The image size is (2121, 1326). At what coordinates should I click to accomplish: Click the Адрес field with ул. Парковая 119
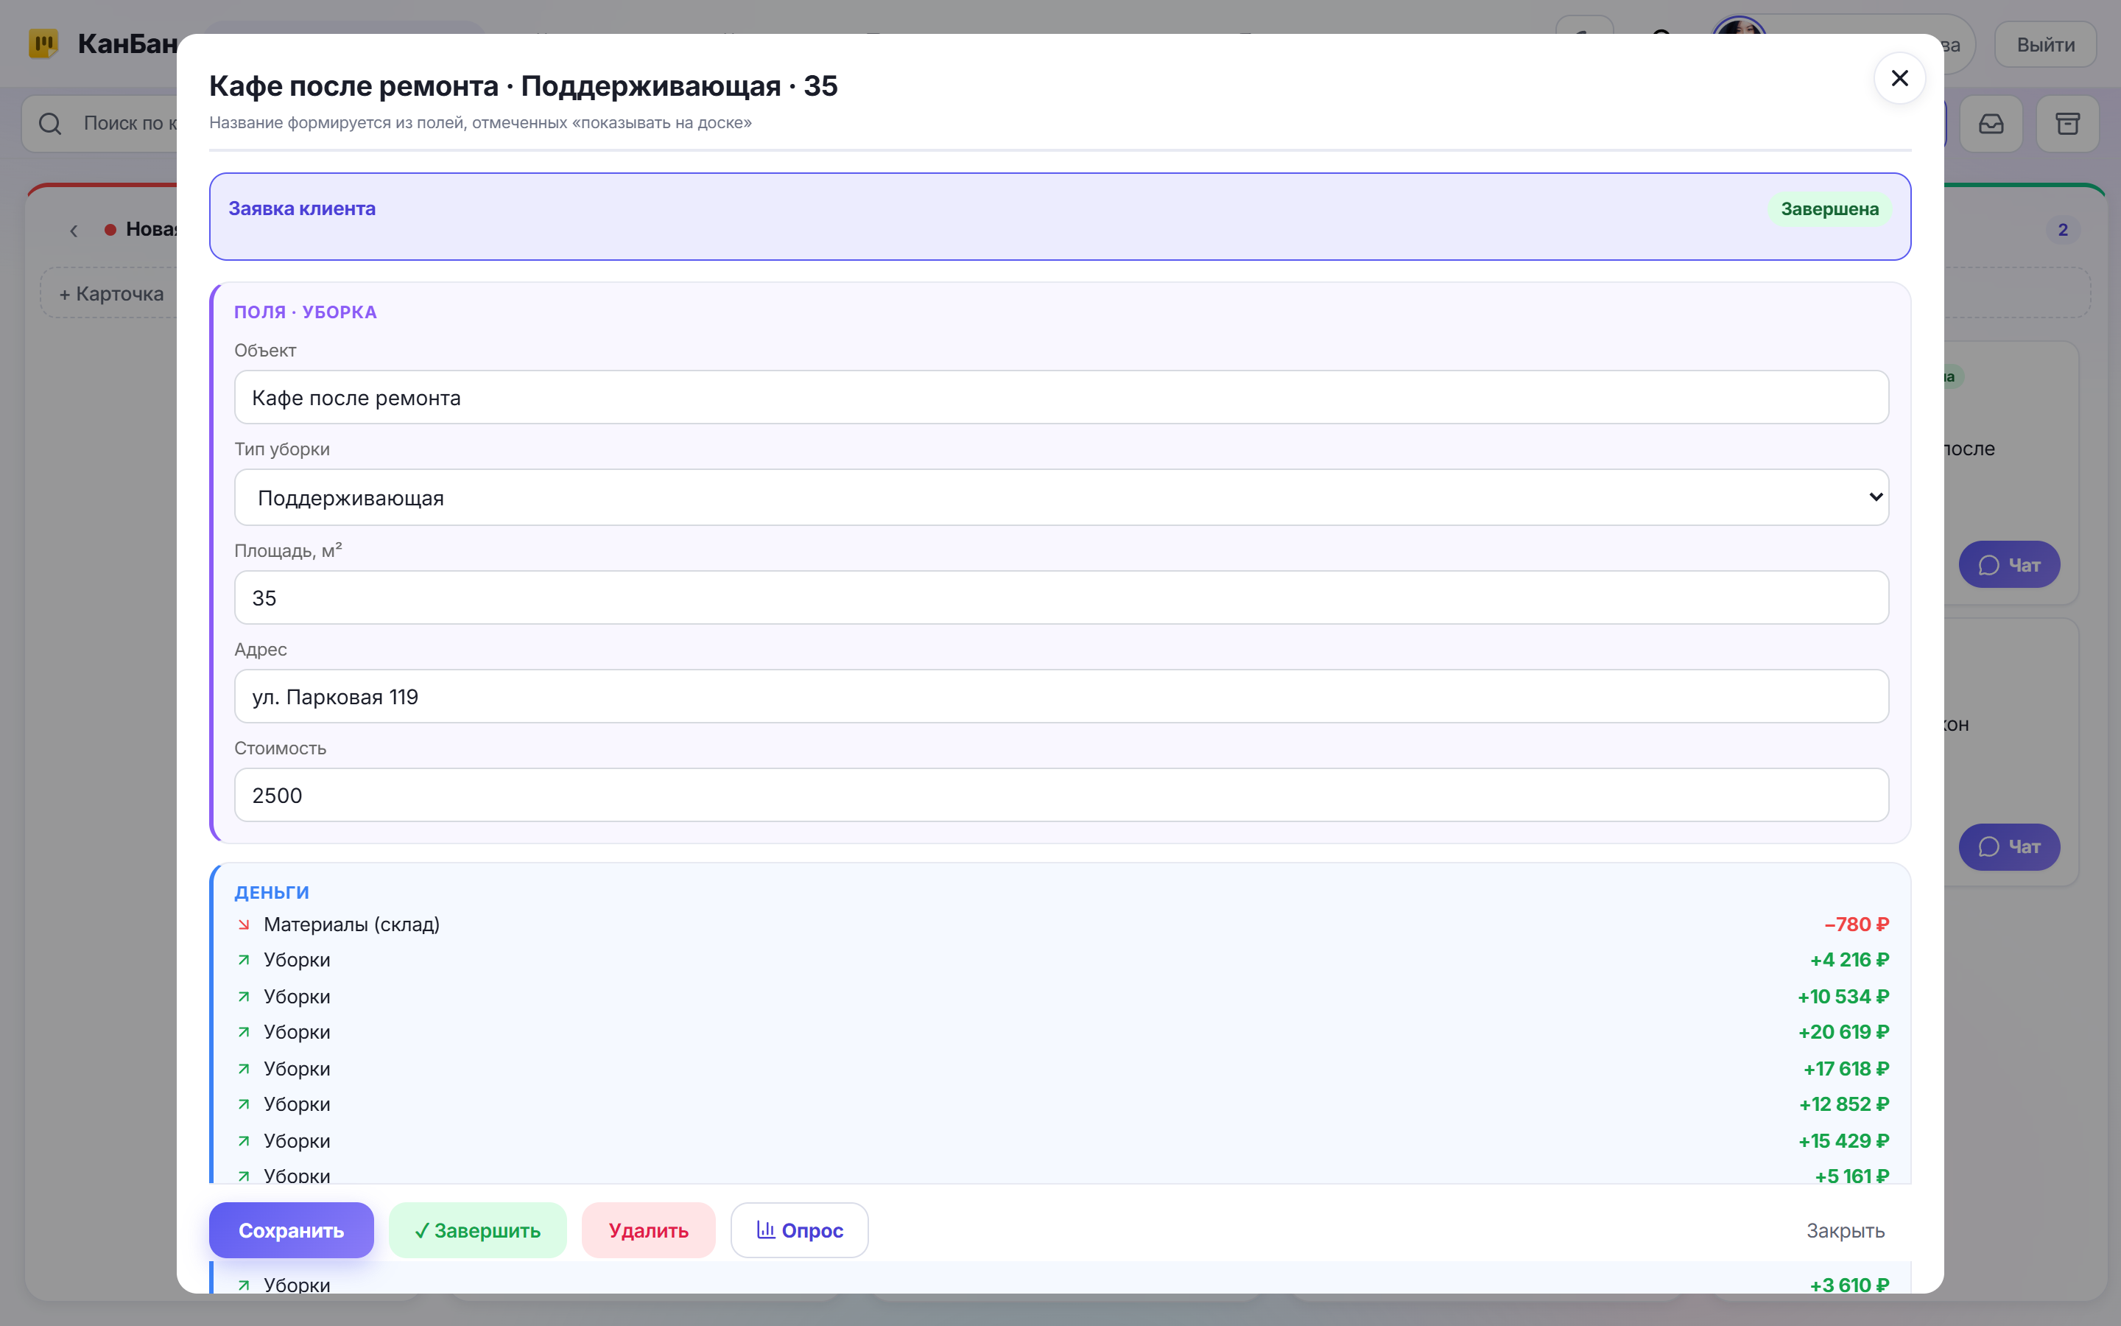(x=1060, y=696)
